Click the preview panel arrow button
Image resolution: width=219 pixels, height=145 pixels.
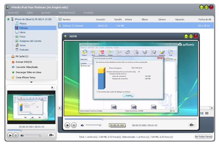52,87
